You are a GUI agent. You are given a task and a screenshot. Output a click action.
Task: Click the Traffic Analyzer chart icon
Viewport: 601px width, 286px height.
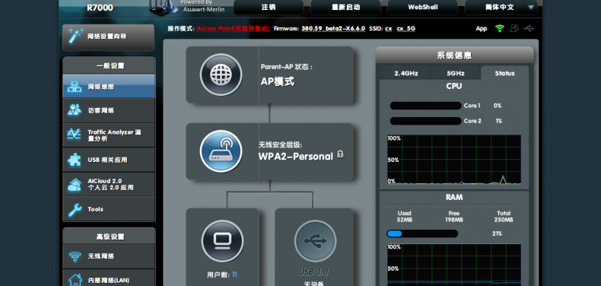74,135
